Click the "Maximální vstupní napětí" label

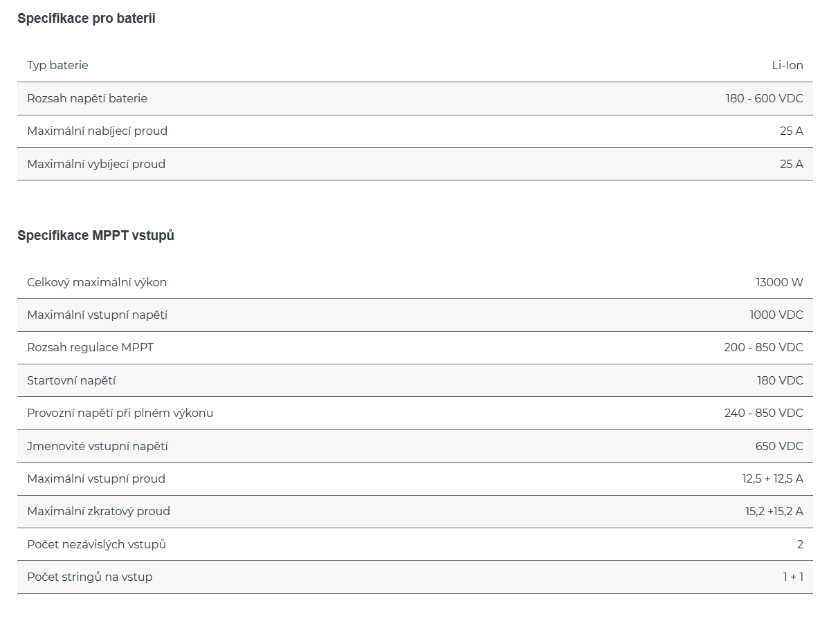click(x=97, y=315)
